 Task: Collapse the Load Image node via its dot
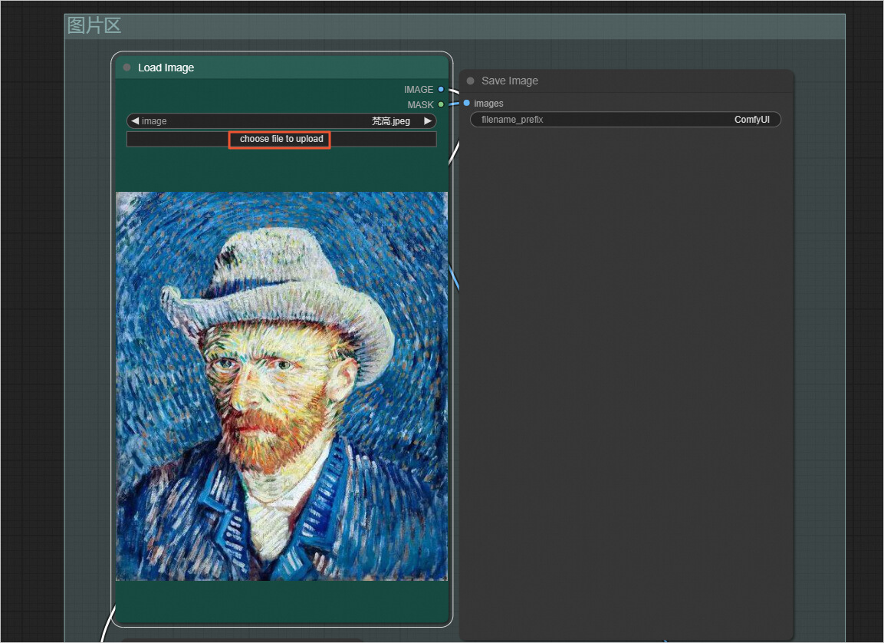coord(127,68)
